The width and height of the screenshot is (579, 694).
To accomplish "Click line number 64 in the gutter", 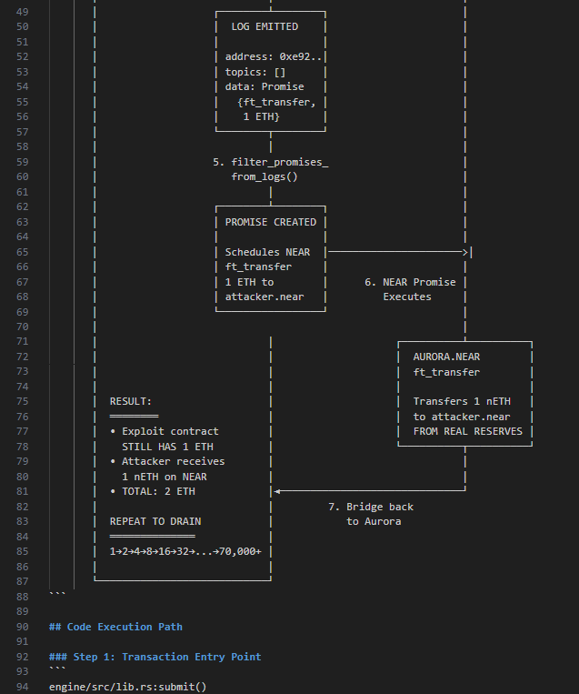I will [22, 236].
